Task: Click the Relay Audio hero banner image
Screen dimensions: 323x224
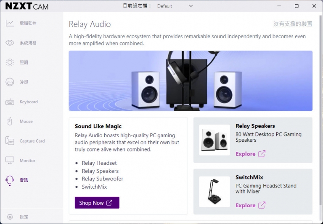Action: click(191, 81)
